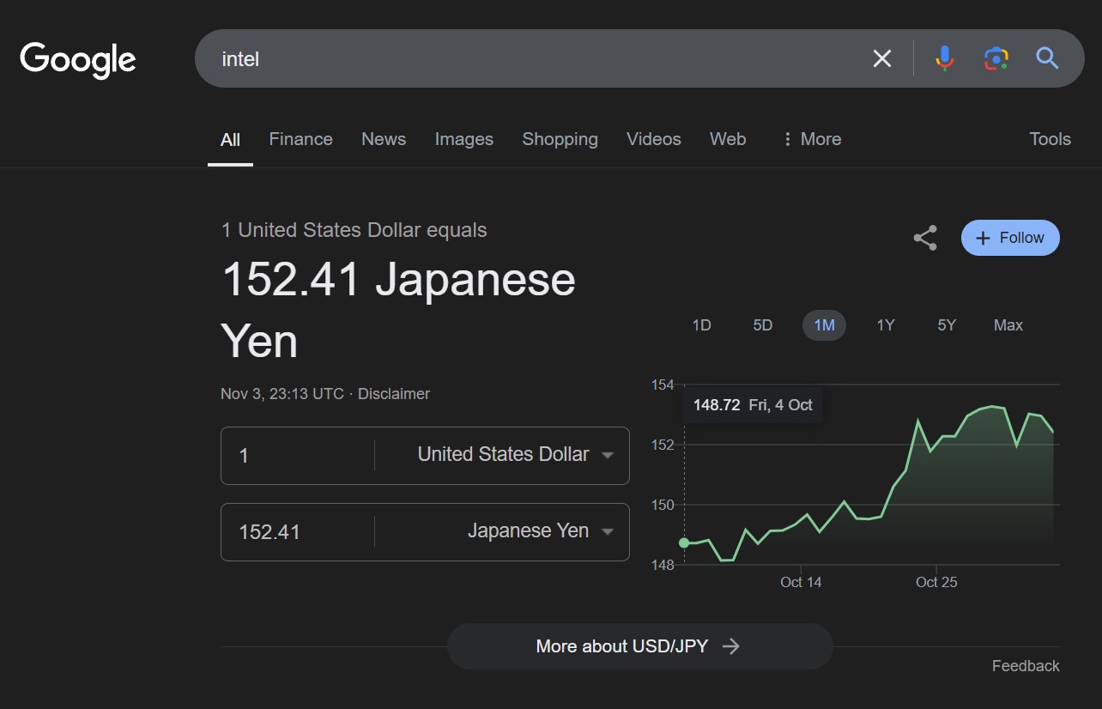Click the Google logo

click(x=78, y=59)
